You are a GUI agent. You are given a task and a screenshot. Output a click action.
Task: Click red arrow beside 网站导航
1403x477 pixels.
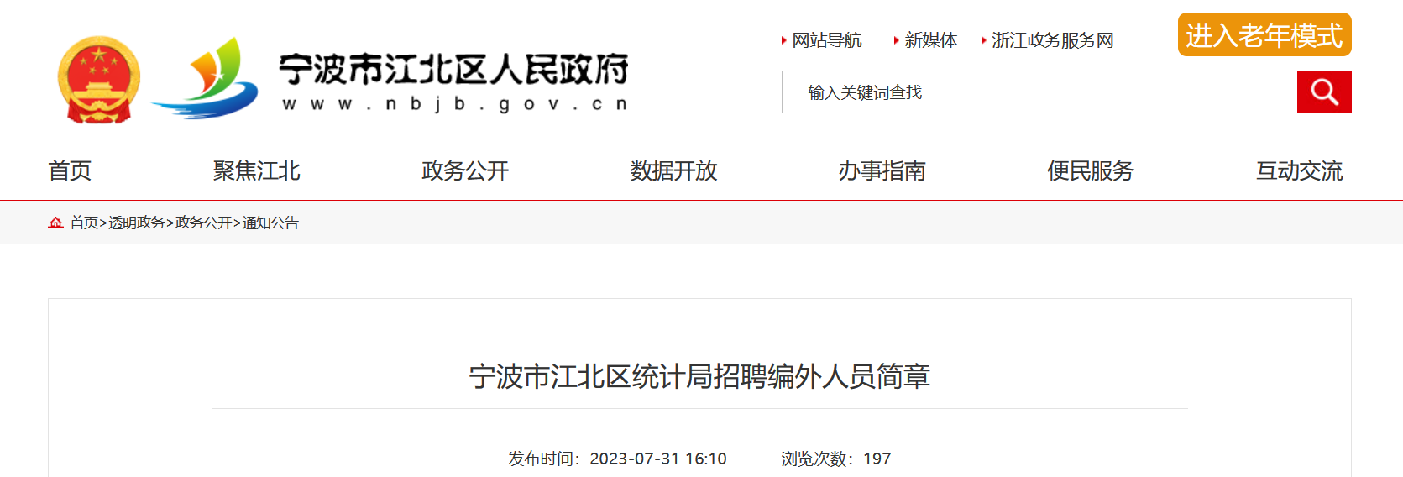pyautogui.click(x=783, y=40)
